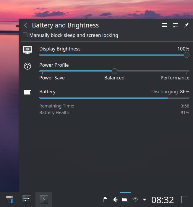Click the Display Brightness monitor icon

click(27, 50)
